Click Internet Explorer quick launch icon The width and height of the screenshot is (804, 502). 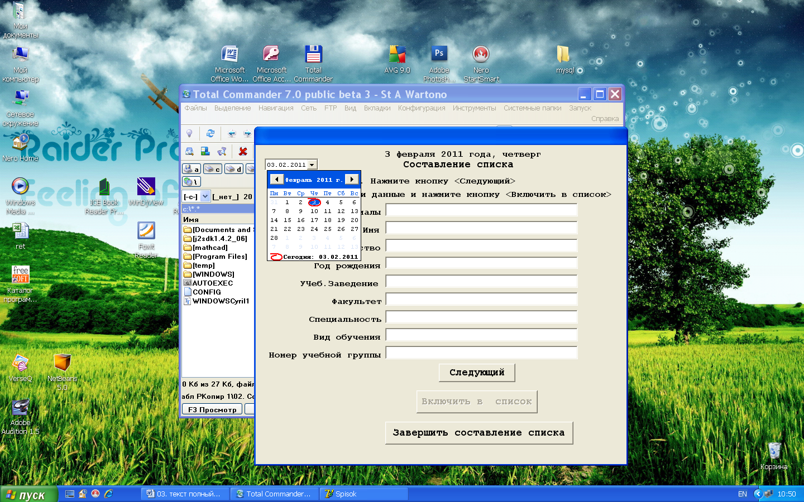109,494
